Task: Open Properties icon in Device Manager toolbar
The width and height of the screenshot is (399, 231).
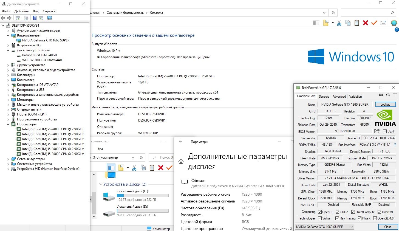Action: [x=26, y=18]
